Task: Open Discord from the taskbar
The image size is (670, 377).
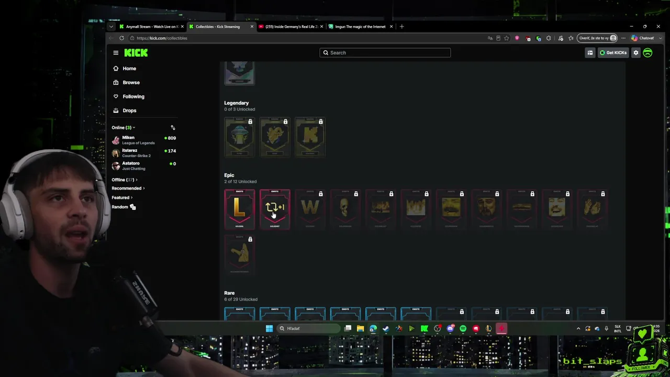Action: point(450,329)
